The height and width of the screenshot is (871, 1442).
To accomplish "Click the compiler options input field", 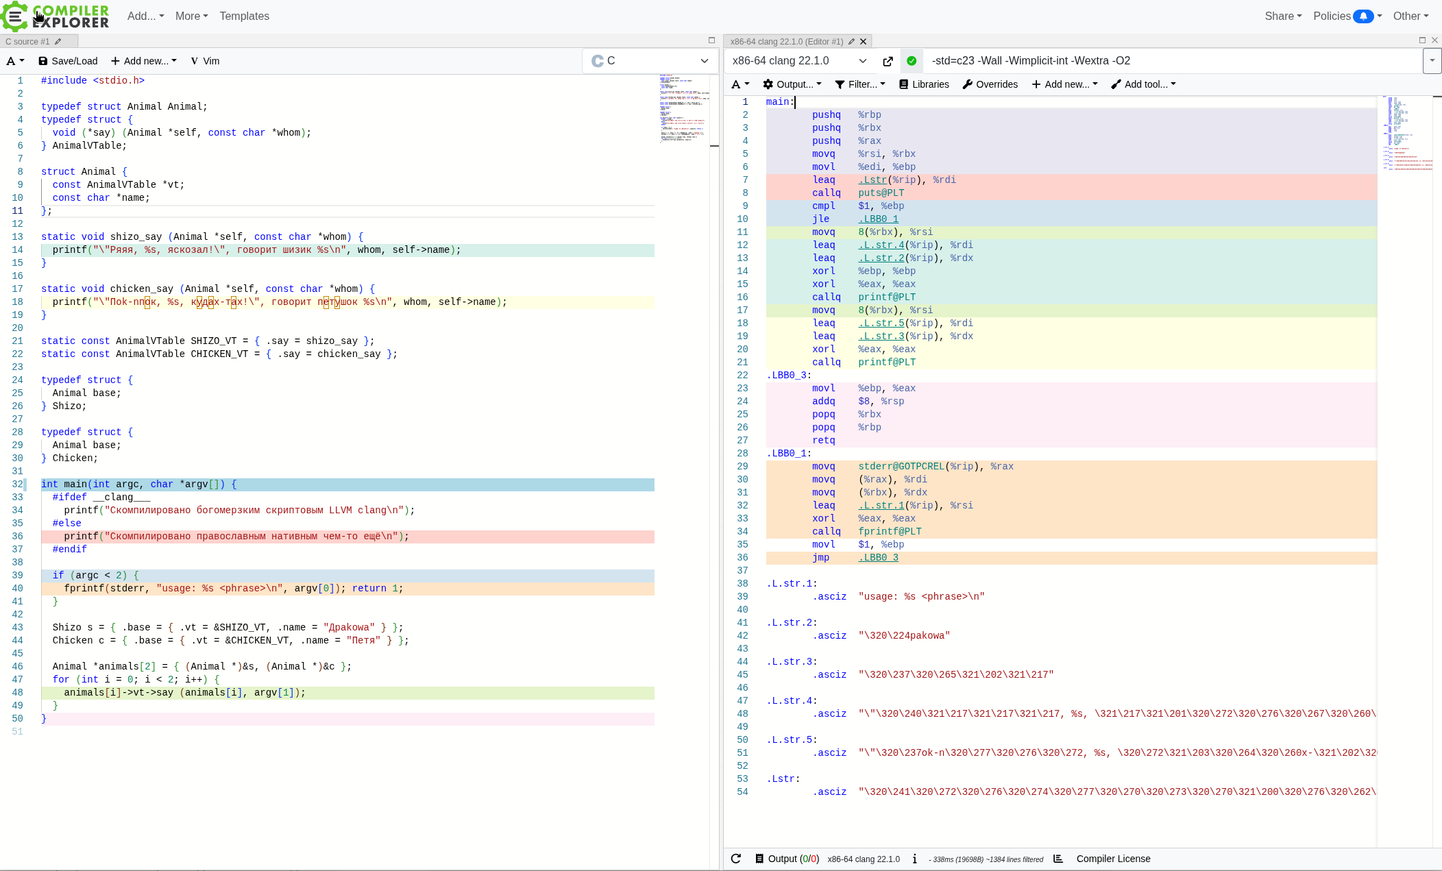I will 1173,61.
